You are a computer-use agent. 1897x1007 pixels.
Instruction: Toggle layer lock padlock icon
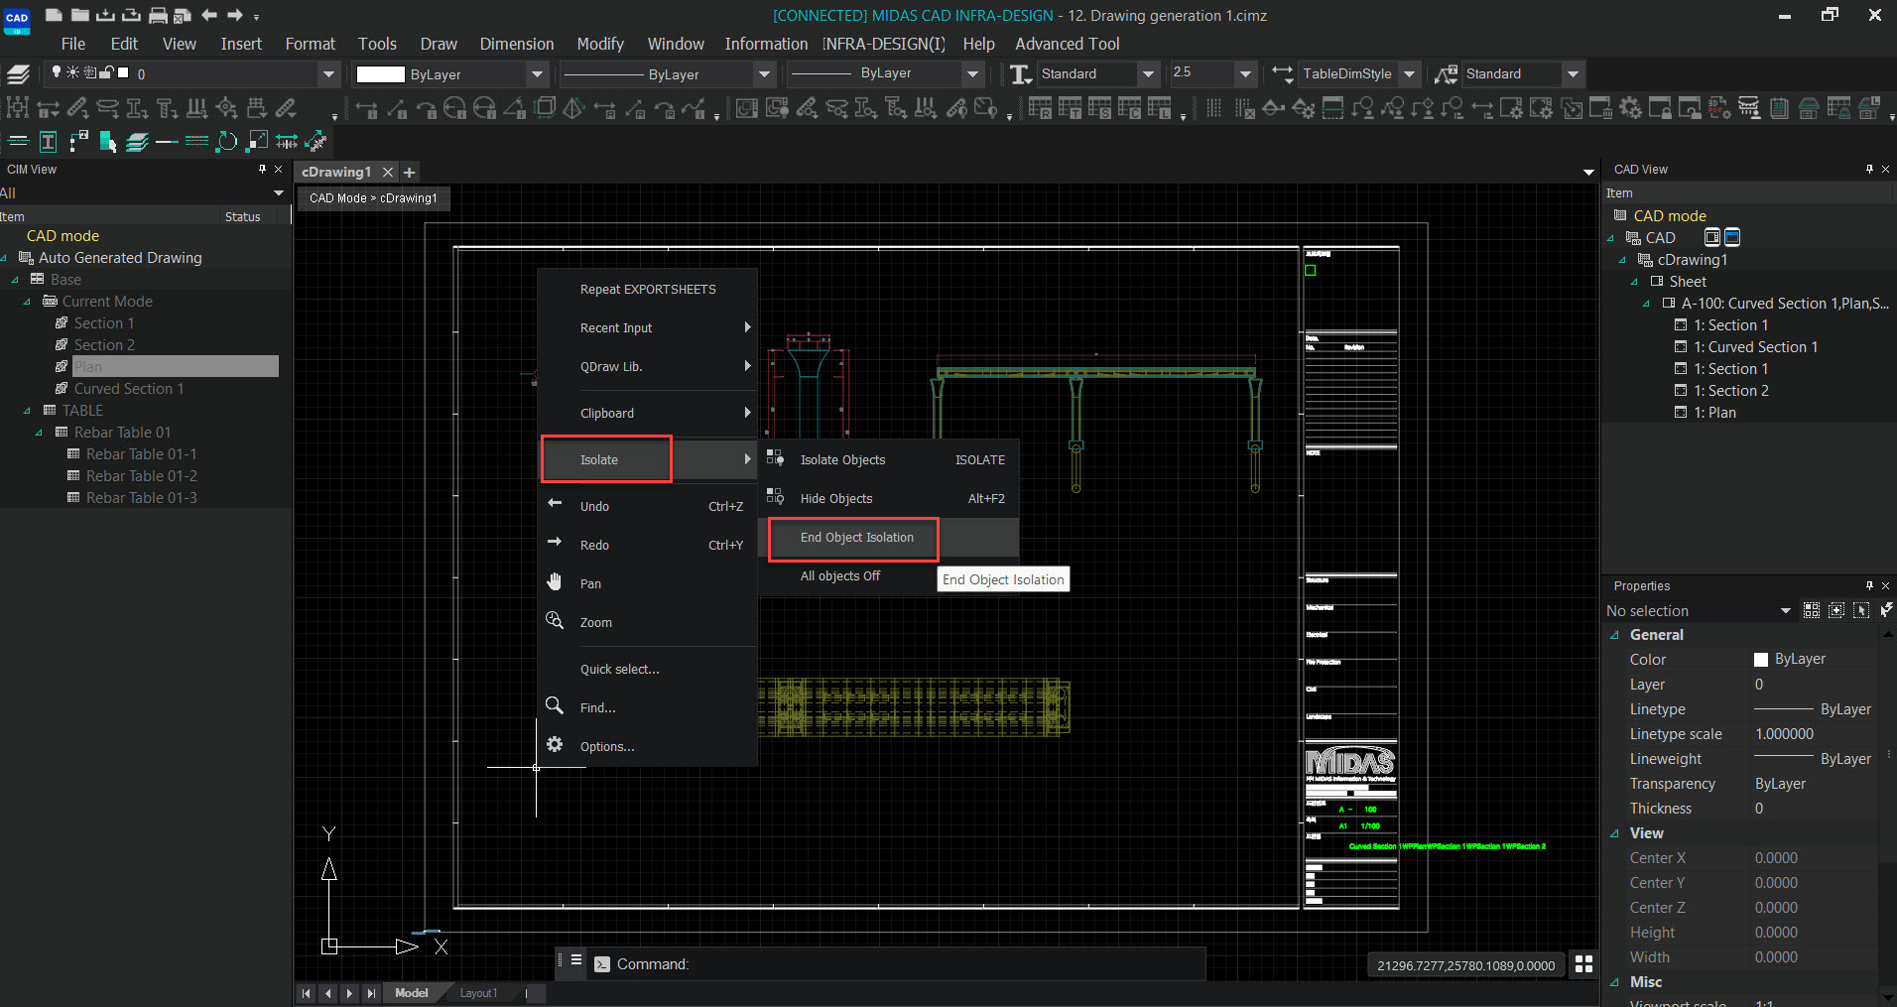106,72
